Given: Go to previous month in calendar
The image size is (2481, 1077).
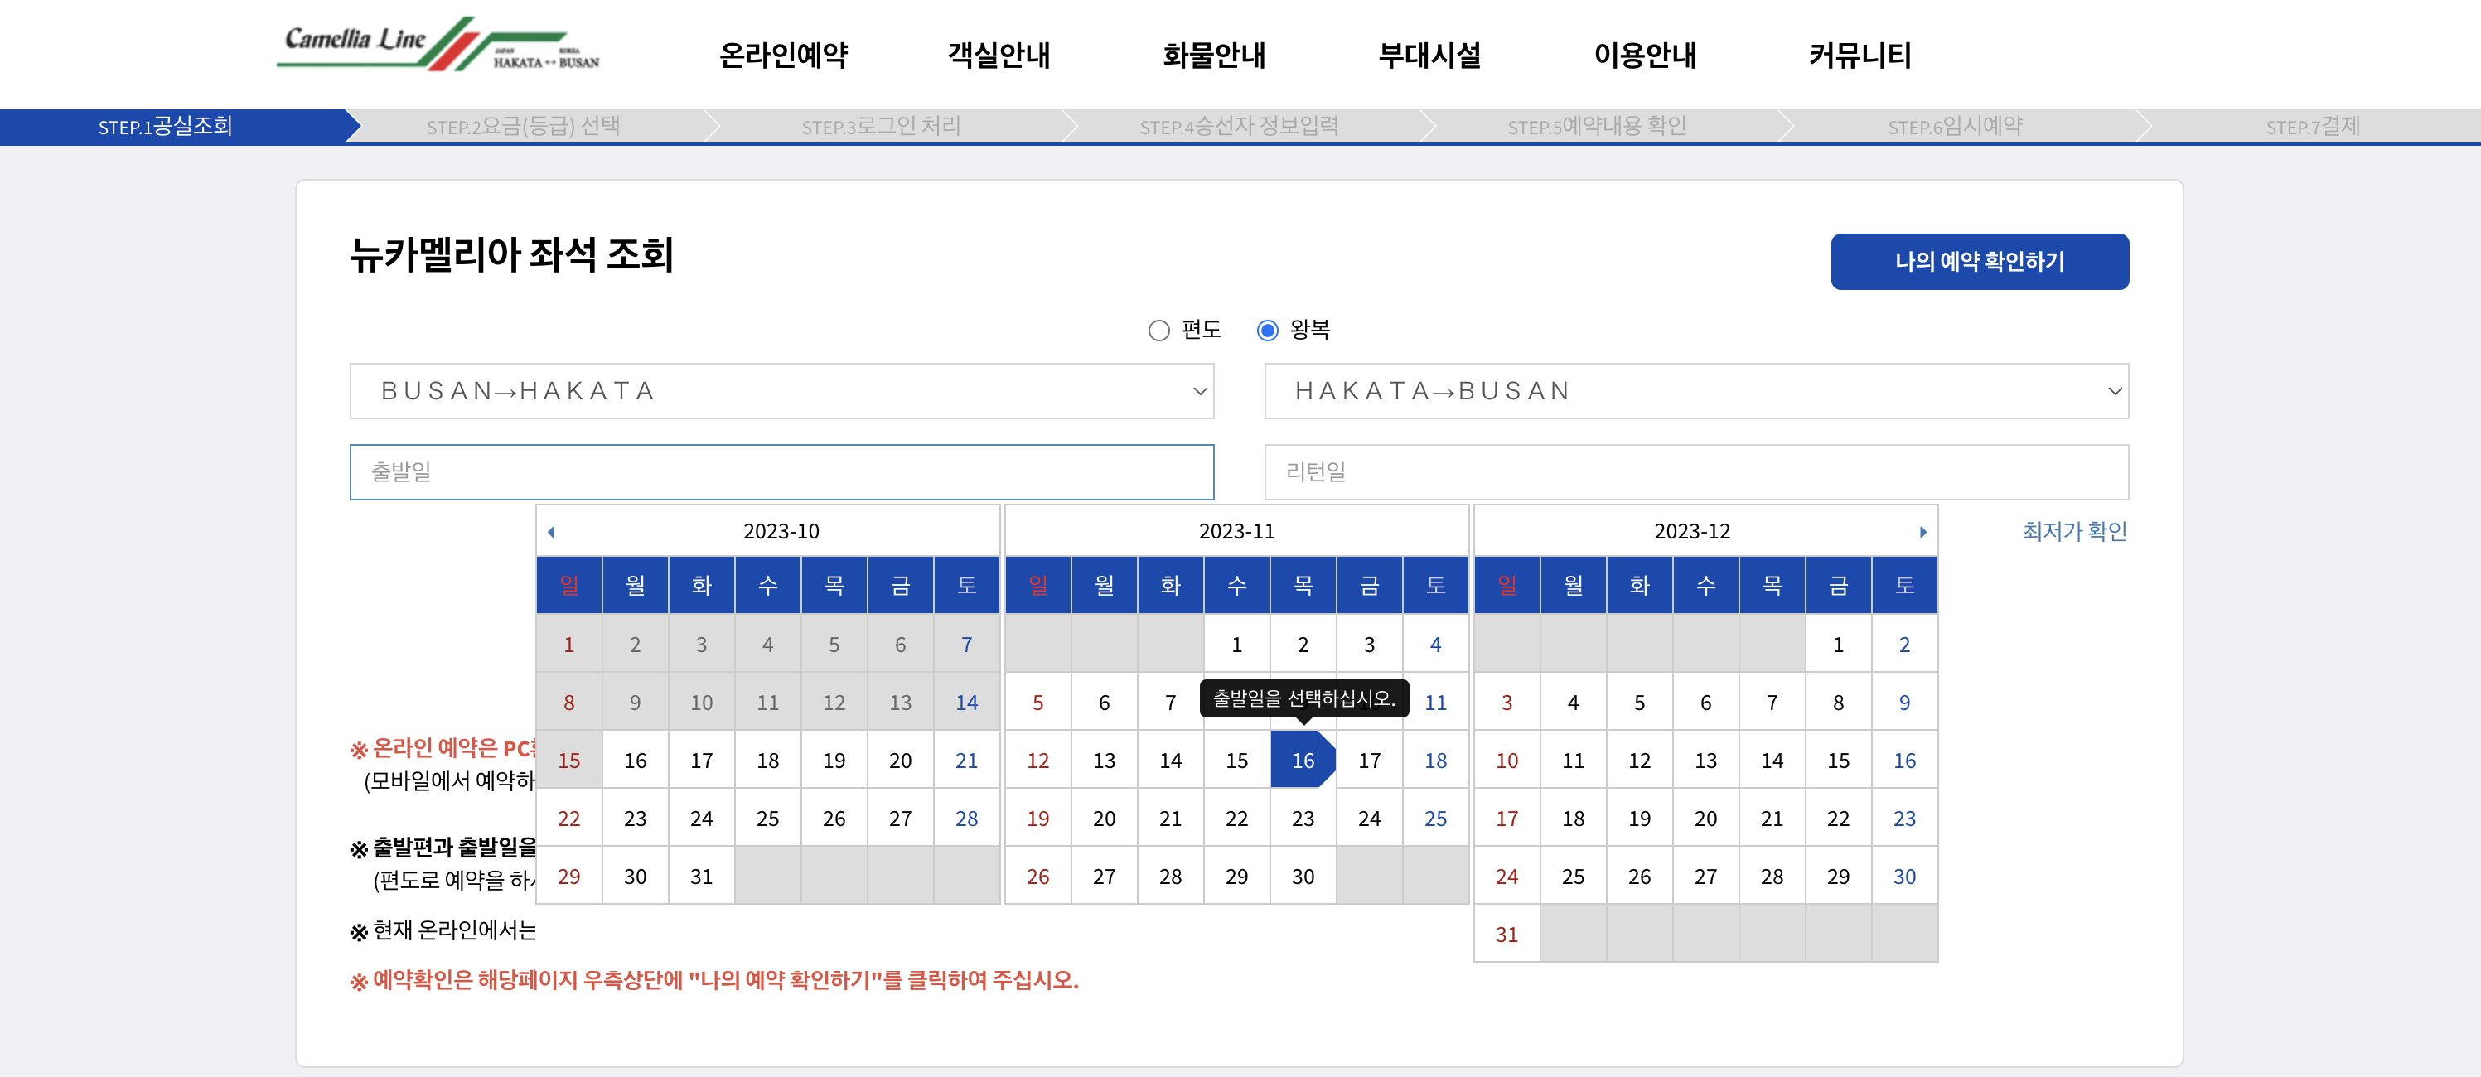Looking at the screenshot, I should 551,532.
